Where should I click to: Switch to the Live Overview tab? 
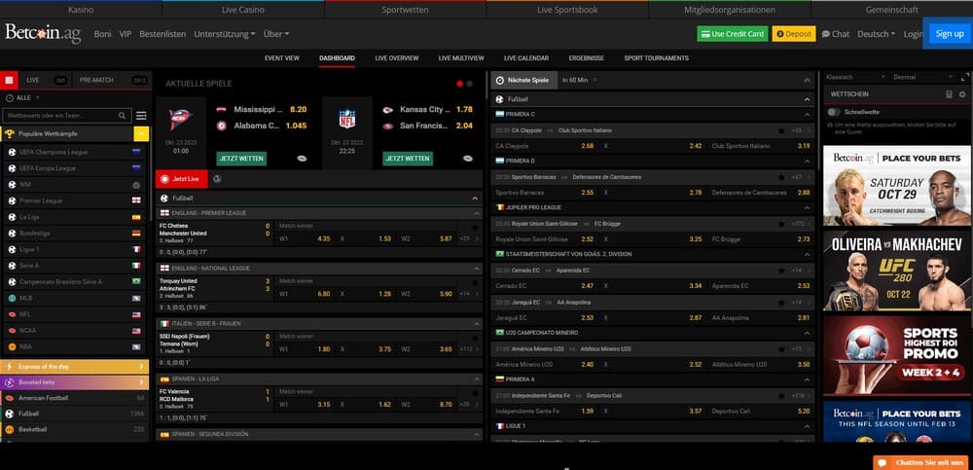click(x=397, y=58)
